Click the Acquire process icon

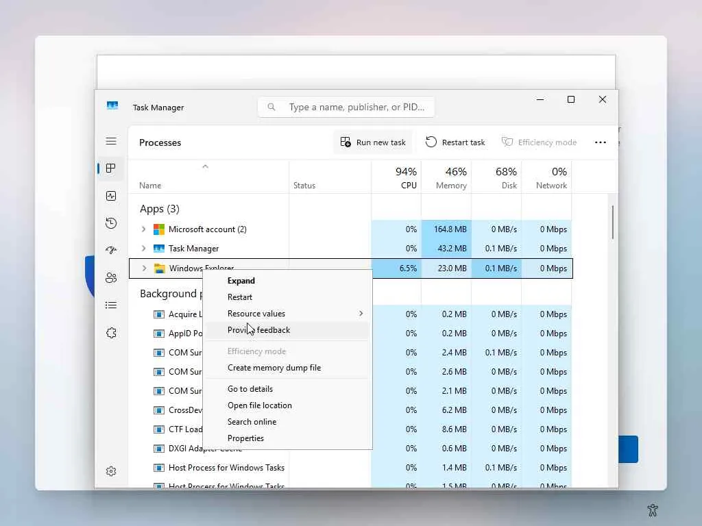tap(159, 314)
